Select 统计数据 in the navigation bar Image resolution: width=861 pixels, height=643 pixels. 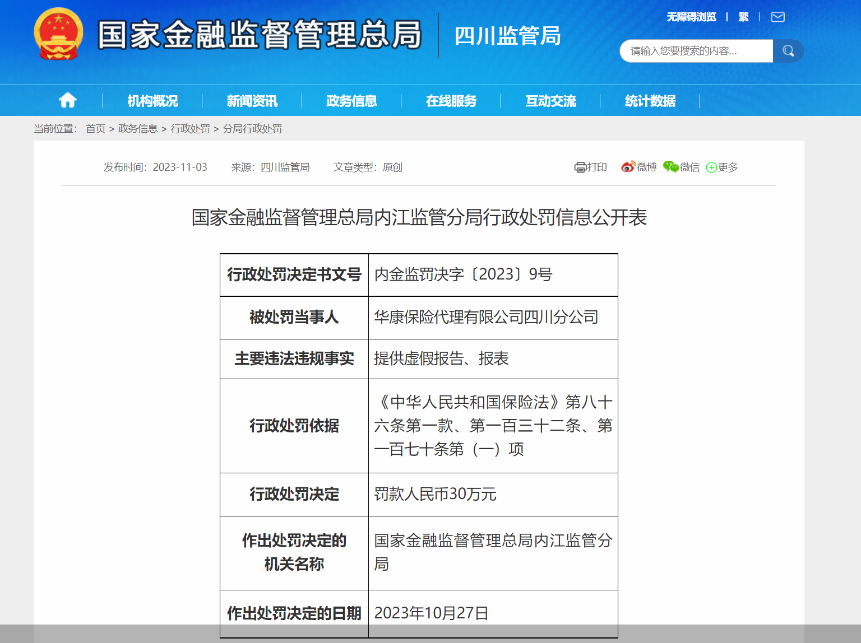[651, 101]
